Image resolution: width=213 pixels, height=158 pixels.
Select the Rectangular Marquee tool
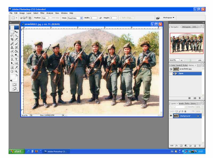coord(12,32)
